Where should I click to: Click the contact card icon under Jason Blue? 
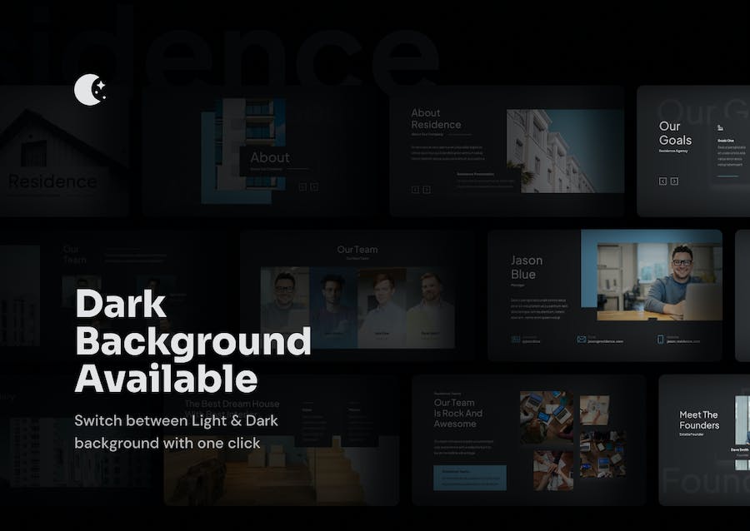coord(516,340)
